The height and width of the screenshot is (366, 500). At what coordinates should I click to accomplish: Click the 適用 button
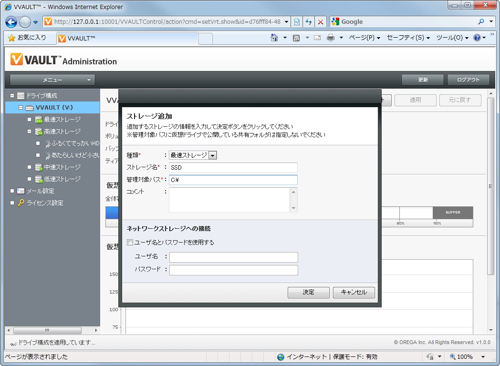(416, 101)
